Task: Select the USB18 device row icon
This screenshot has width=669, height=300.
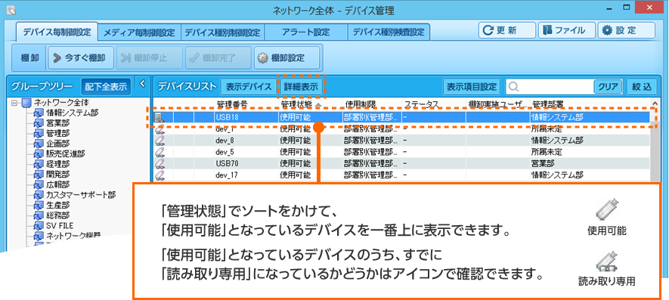Action: click(x=159, y=117)
